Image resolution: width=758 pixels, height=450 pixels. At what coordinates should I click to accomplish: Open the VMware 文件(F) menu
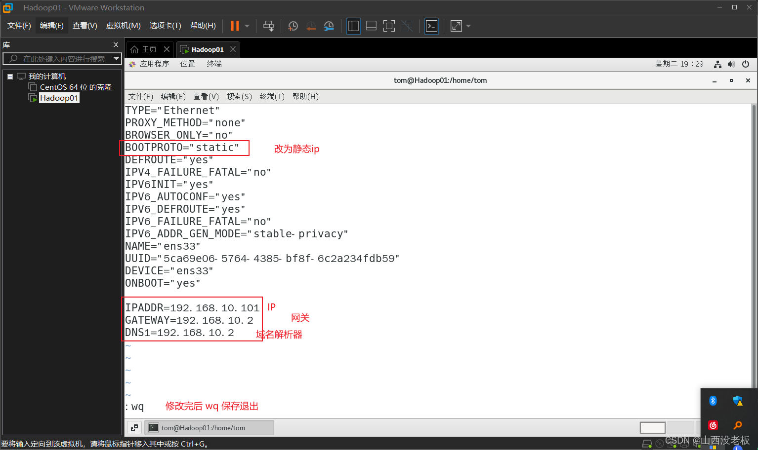point(19,26)
